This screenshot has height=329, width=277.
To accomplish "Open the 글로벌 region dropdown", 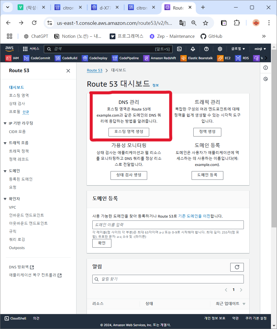I will click(x=238, y=49).
